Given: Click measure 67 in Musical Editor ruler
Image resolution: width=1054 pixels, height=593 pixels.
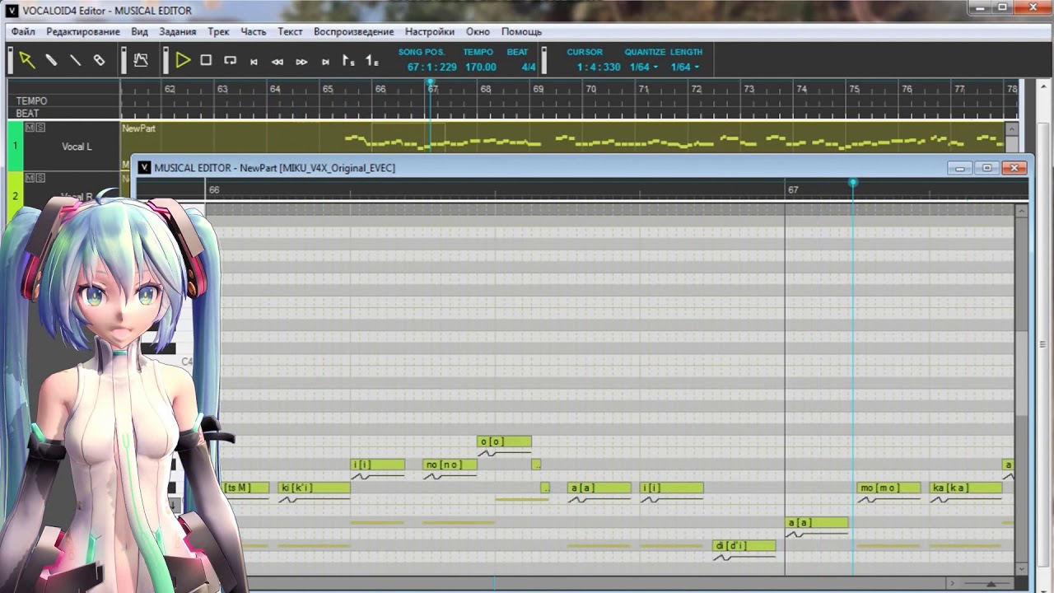Looking at the screenshot, I should [793, 189].
